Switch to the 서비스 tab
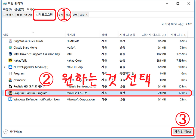This screenshot has width=196, height=139. (x=84, y=15)
